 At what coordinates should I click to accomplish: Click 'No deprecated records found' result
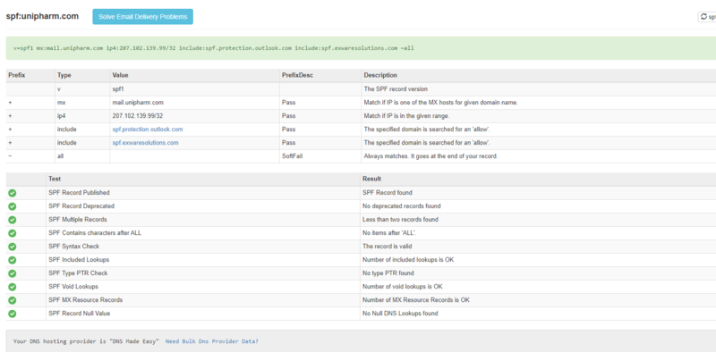(401, 206)
